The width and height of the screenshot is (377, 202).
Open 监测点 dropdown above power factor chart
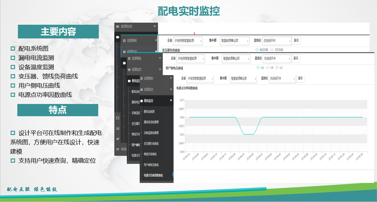[282, 79]
